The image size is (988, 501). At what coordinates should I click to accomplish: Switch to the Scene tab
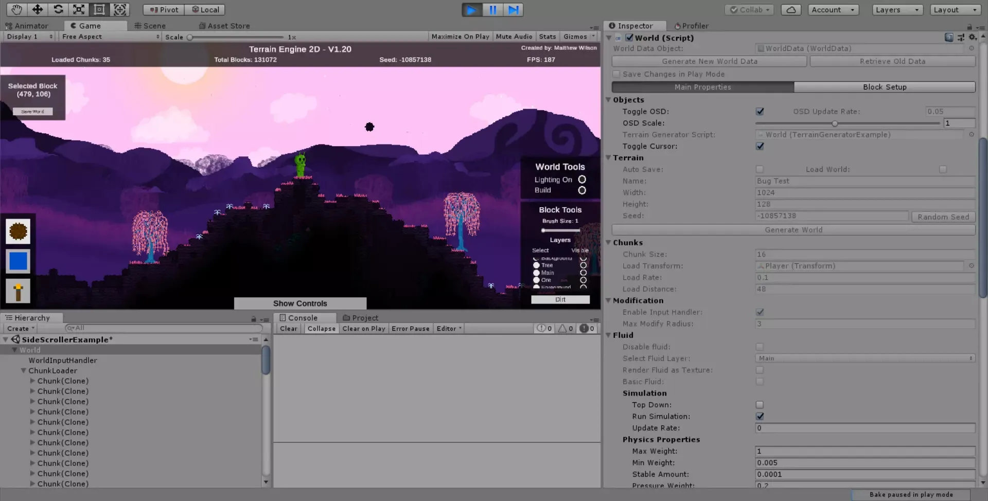[150, 26]
